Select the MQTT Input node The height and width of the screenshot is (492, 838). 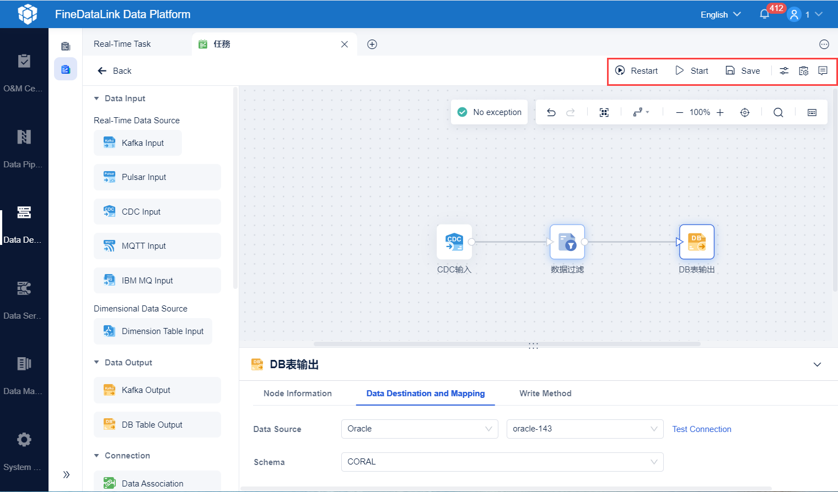click(x=157, y=246)
